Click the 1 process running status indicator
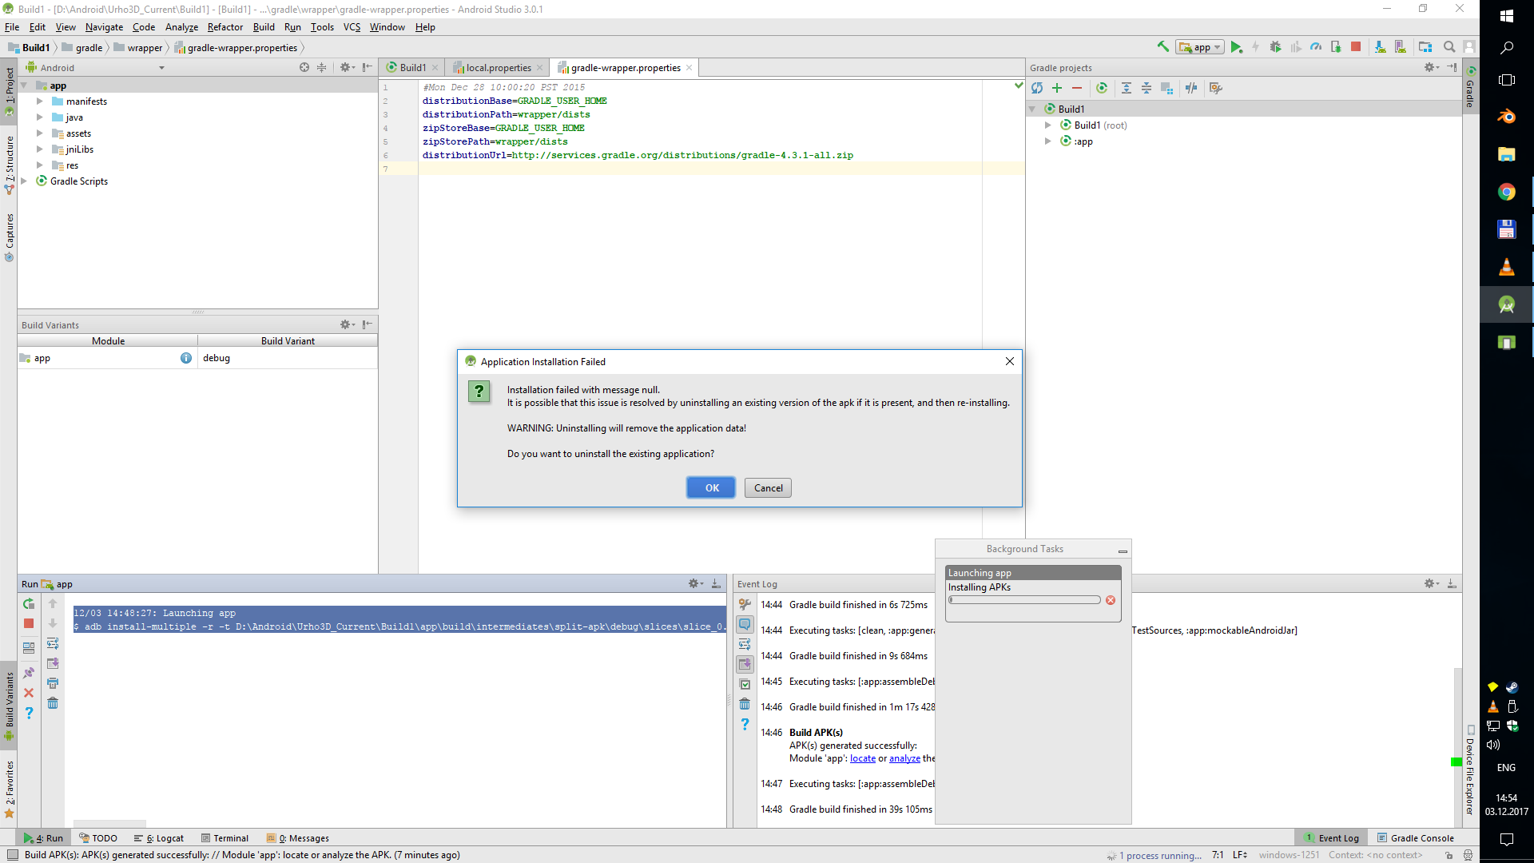This screenshot has width=1534, height=863. tap(1154, 855)
